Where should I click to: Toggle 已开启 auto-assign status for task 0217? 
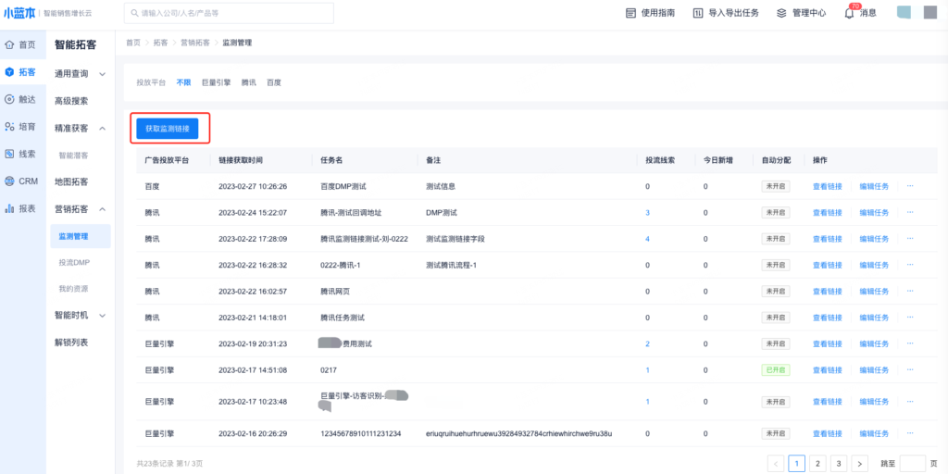[776, 370]
